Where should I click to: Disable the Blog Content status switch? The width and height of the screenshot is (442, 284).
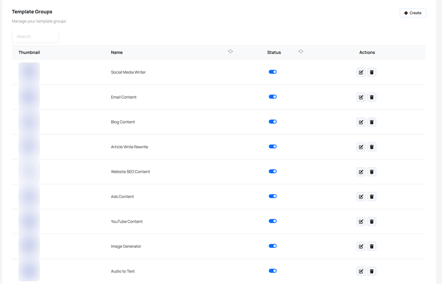pos(273,122)
